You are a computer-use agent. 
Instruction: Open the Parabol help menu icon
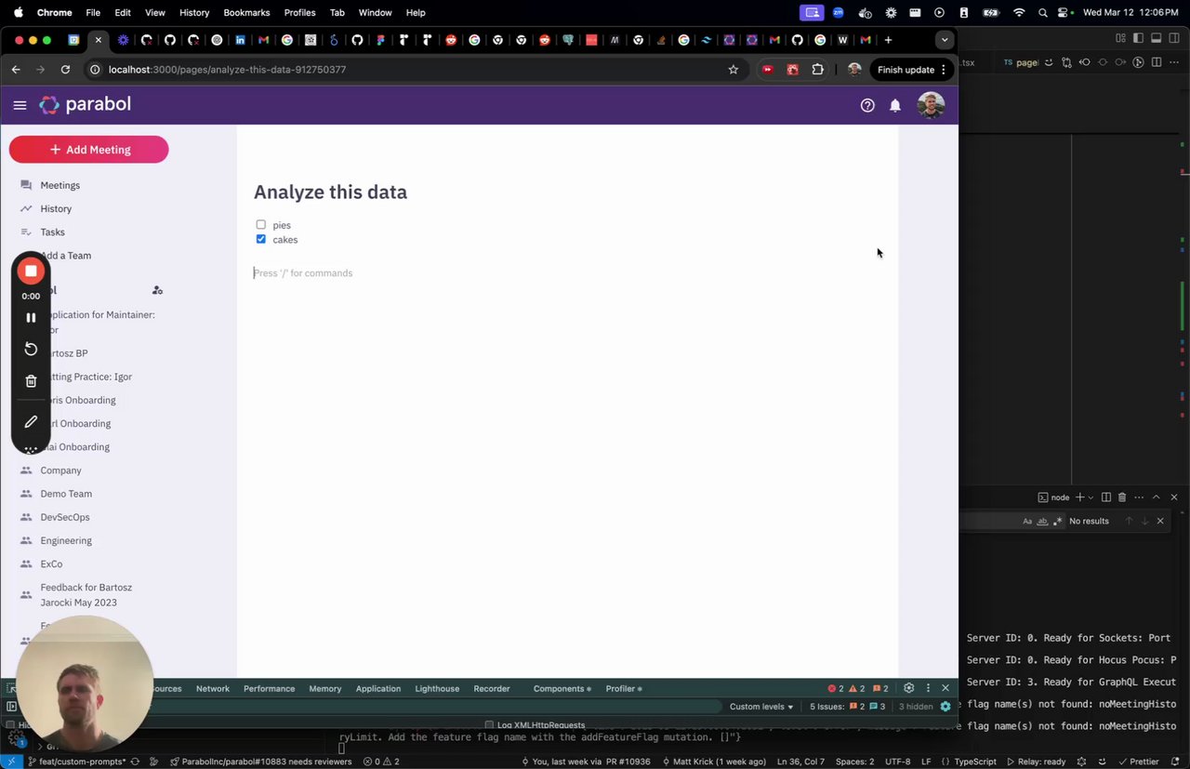pos(867,105)
